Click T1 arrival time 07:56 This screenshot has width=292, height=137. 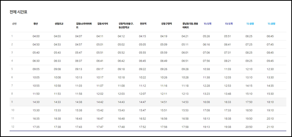click(206, 61)
